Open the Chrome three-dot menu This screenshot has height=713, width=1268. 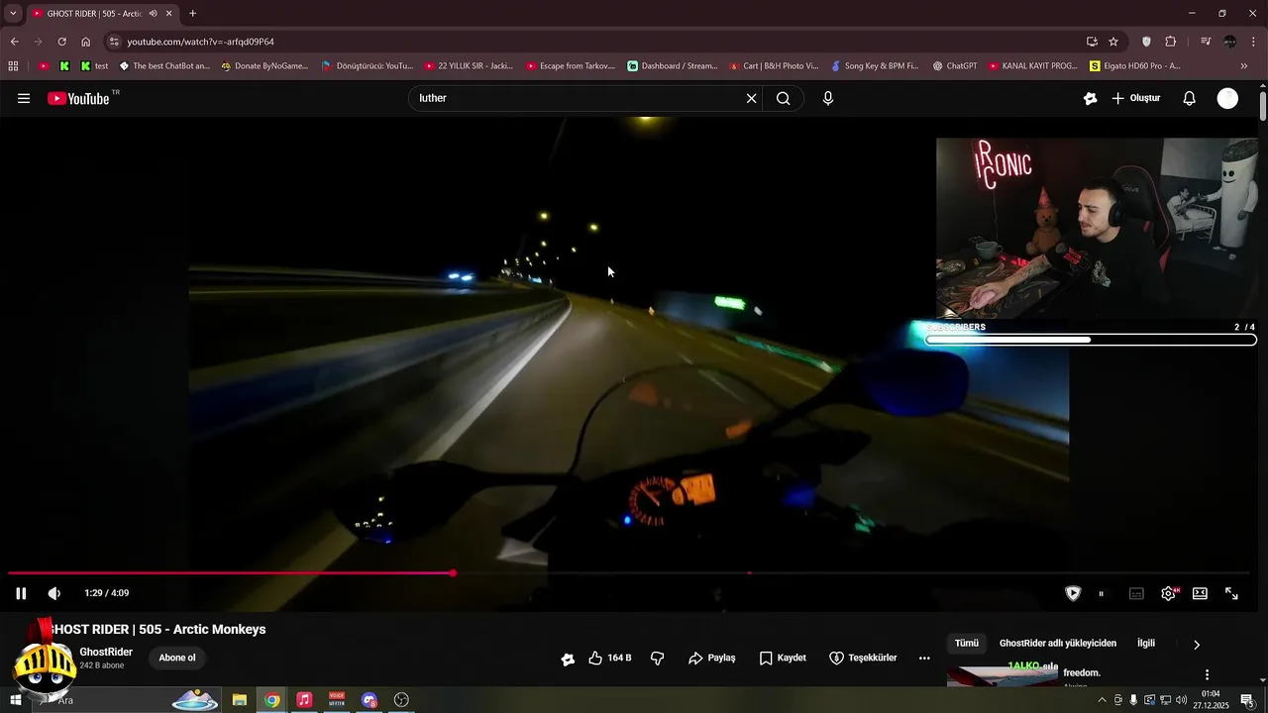point(1253,42)
